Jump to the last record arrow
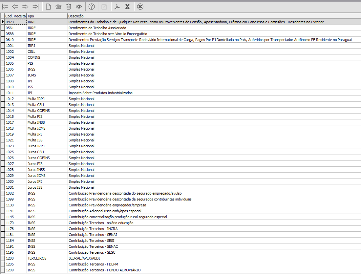Viewport: 361px width, 274px height. [35, 7]
